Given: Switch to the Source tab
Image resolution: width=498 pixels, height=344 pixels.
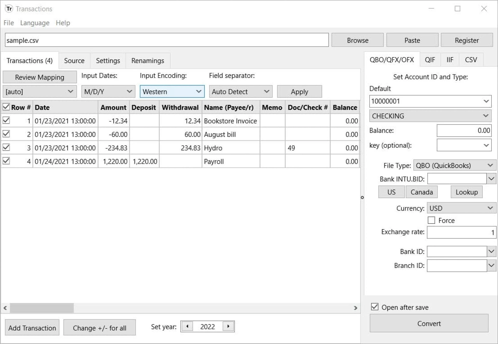Looking at the screenshot, I should (x=74, y=60).
